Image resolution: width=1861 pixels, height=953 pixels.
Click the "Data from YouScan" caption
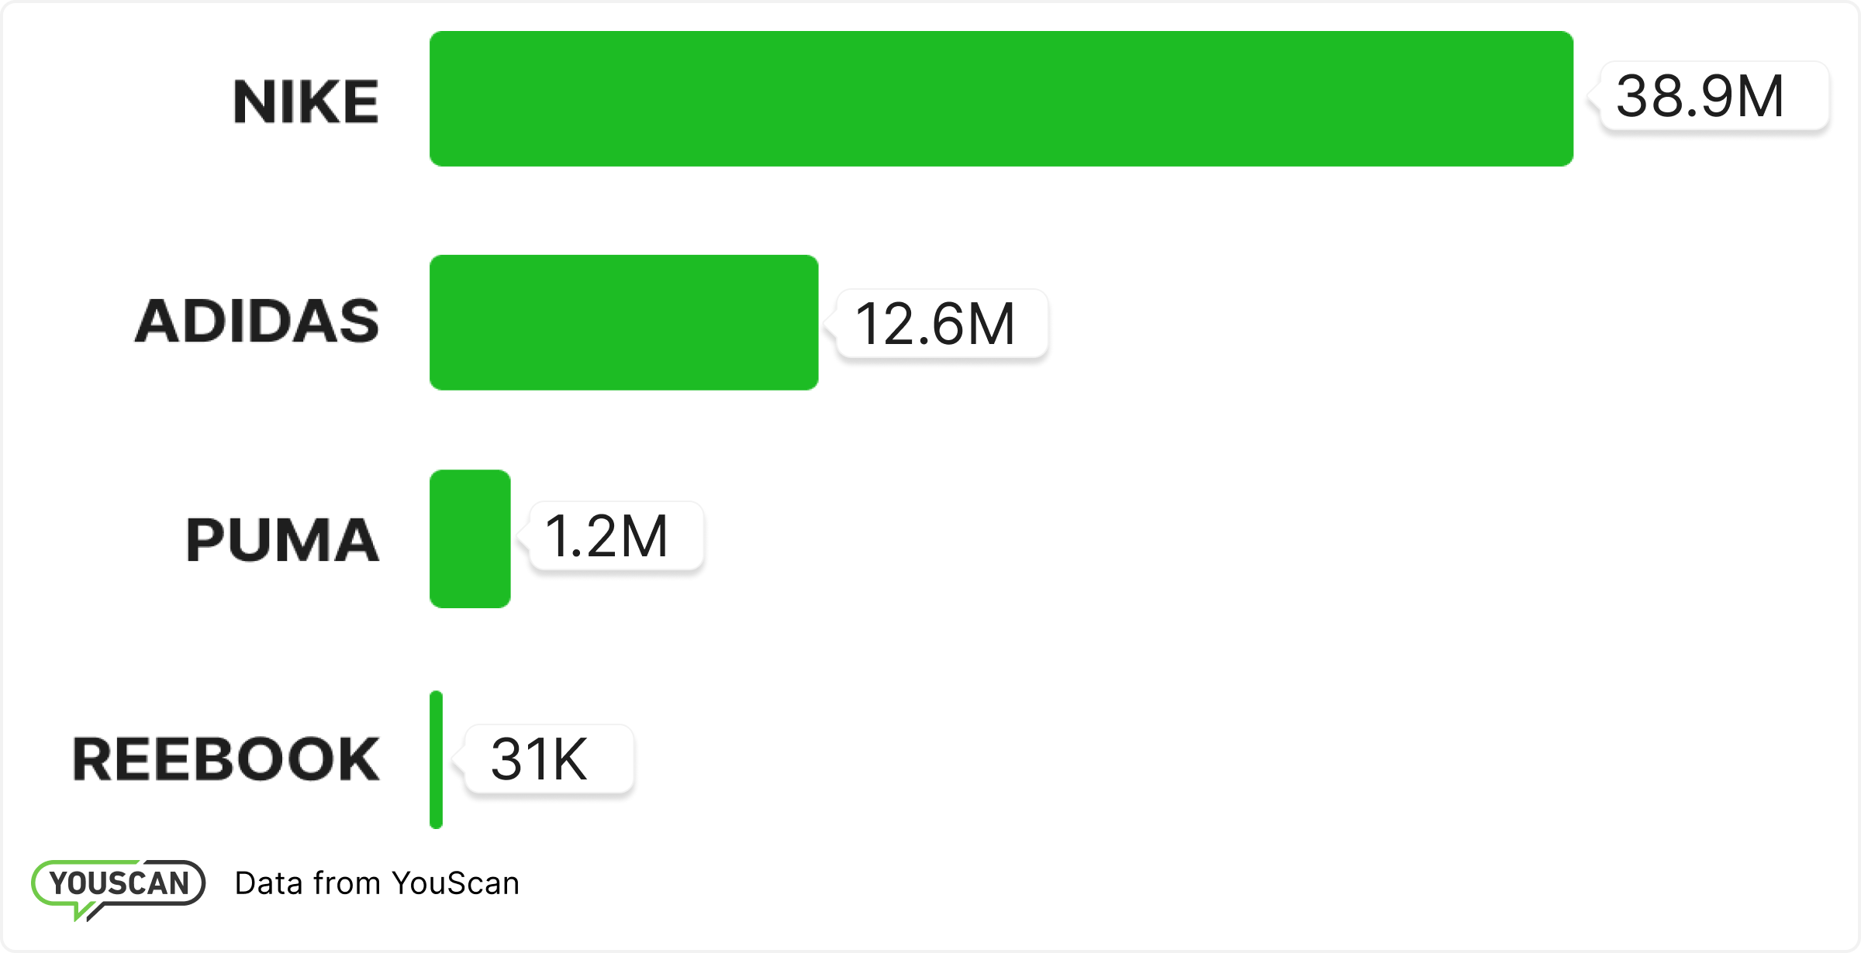click(x=377, y=883)
